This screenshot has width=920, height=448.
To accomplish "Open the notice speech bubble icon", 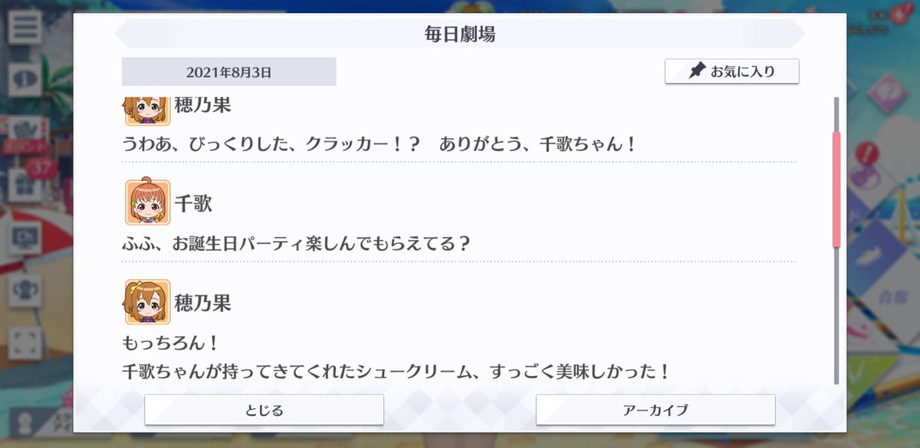I will coord(25,80).
